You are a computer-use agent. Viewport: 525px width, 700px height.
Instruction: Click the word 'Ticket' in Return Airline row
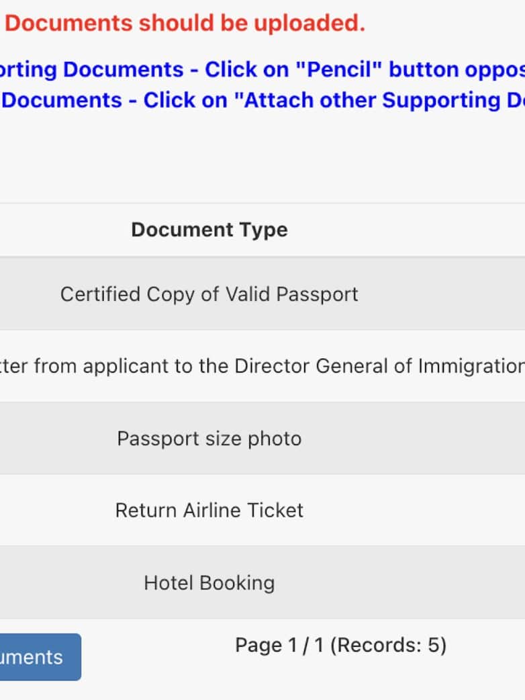(275, 511)
